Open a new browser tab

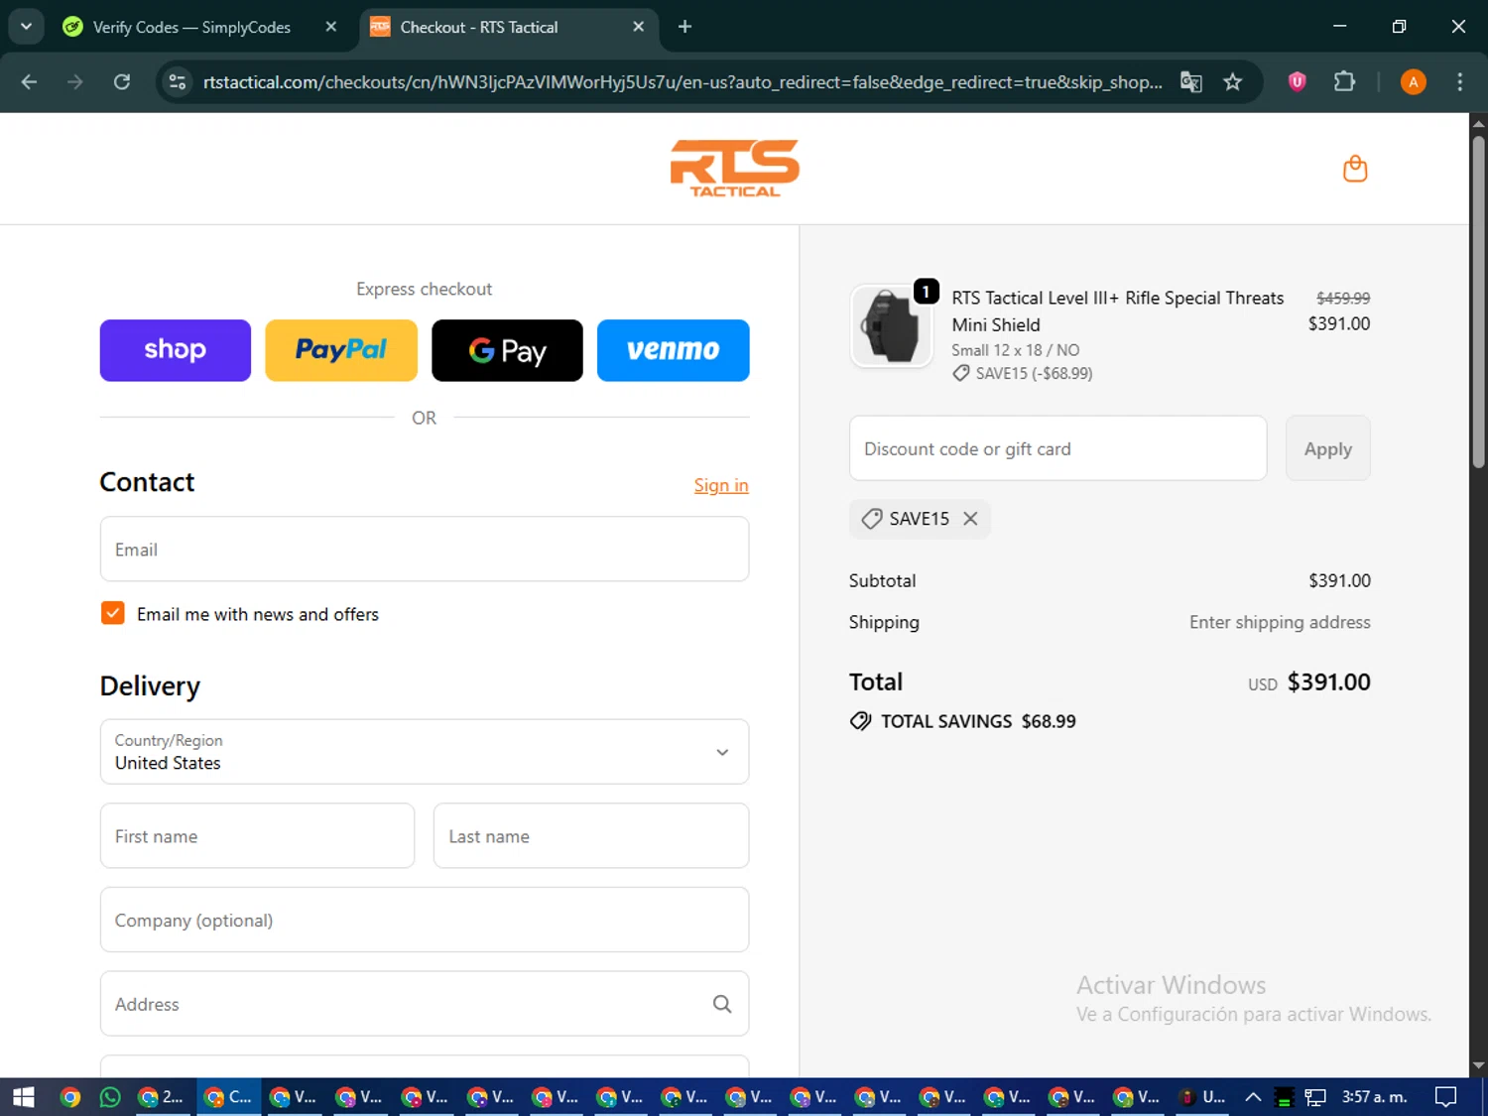click(x=684, y=27)
